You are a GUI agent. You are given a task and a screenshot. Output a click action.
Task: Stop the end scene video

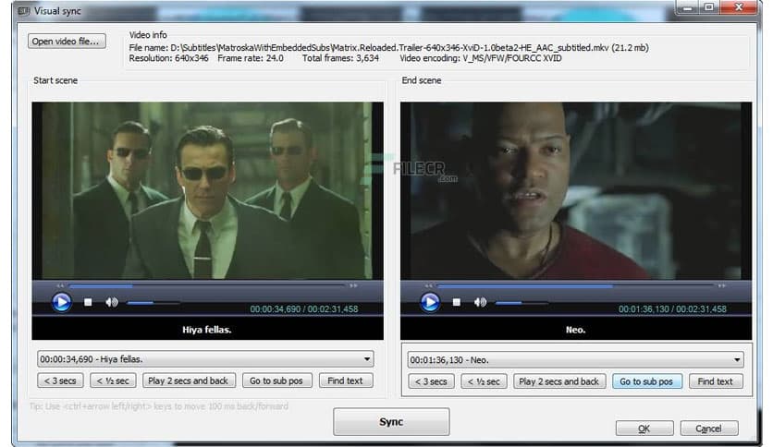pos(457,302)
